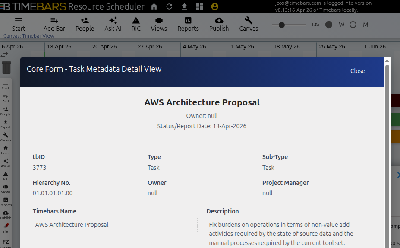The width and height of the screenshot is (400, 248).
Task: Click the swap arrows icon under the date header
Action: (4, 55)
